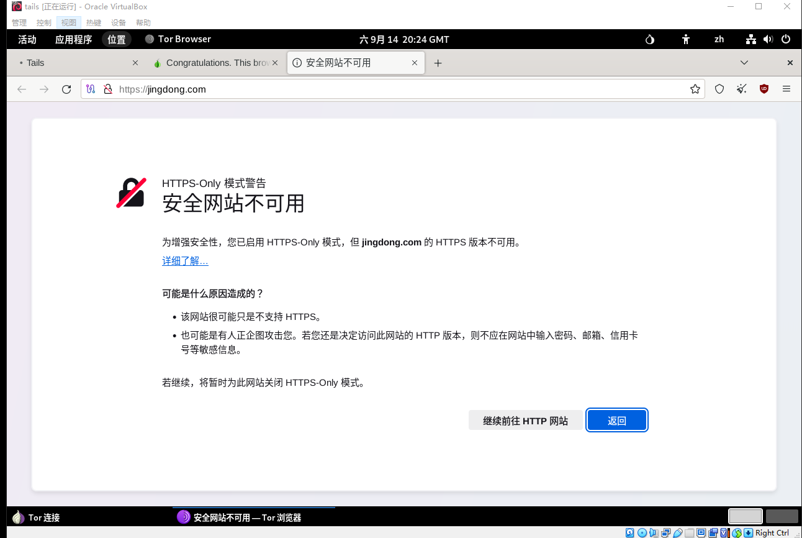Click VirtualBox shared folders status icon
This screenshot has width=802, height=538.
[689, 532]
